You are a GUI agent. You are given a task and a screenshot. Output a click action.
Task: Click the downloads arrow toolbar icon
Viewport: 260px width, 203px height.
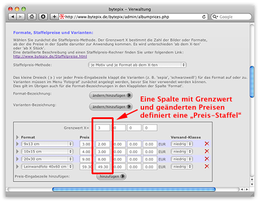[43, 17]
